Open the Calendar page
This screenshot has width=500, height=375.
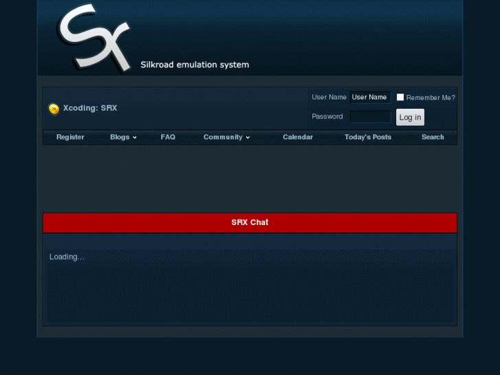coord(298,137)
